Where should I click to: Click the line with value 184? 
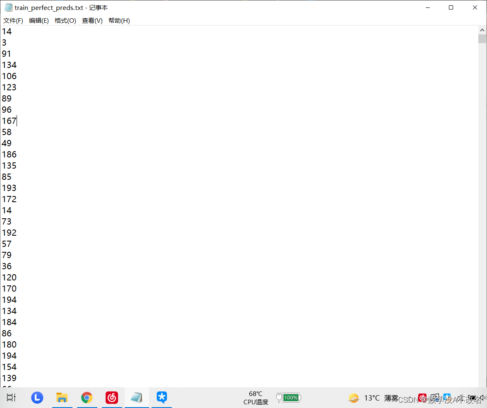(9, 322)
